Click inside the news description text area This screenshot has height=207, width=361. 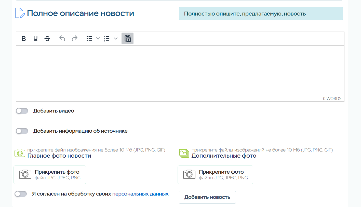pos(180,70)
